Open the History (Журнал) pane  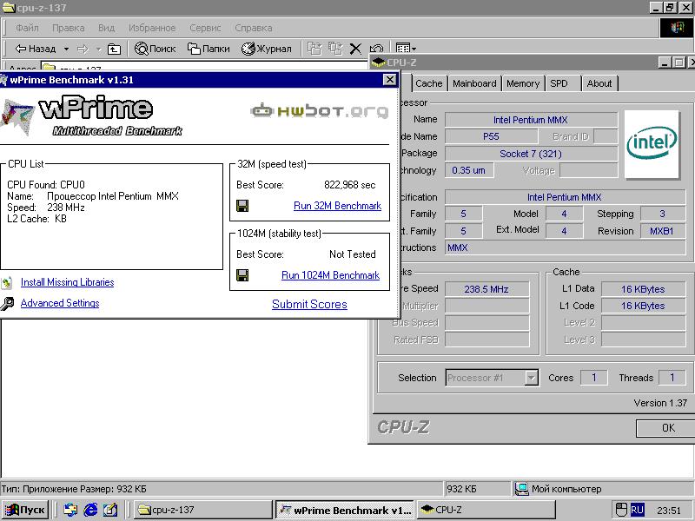pyautogui.click(x=267, y=49)
